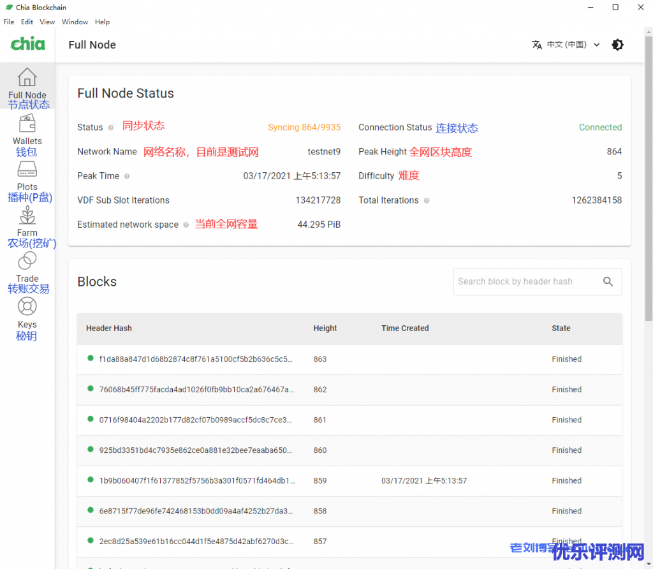Click the height cell 862
Image resolution: width=653 pixels, height=569 pixels.
point(320,390)
